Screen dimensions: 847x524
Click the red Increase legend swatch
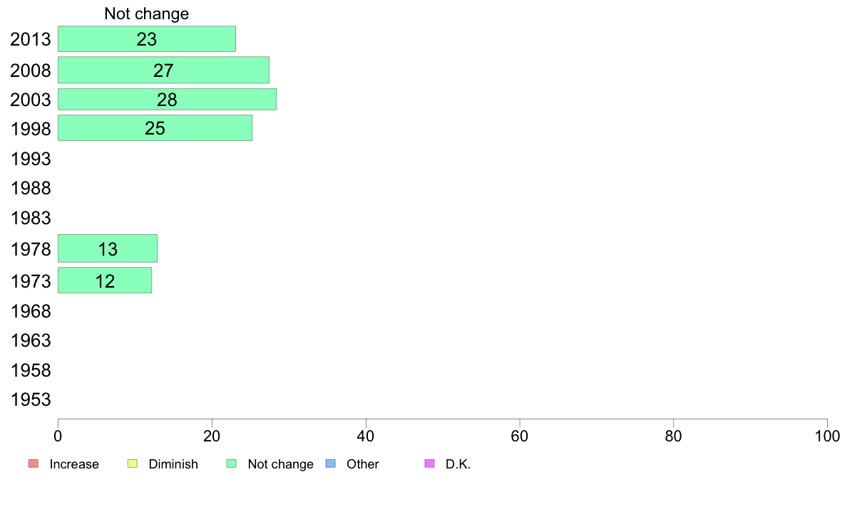34,463
